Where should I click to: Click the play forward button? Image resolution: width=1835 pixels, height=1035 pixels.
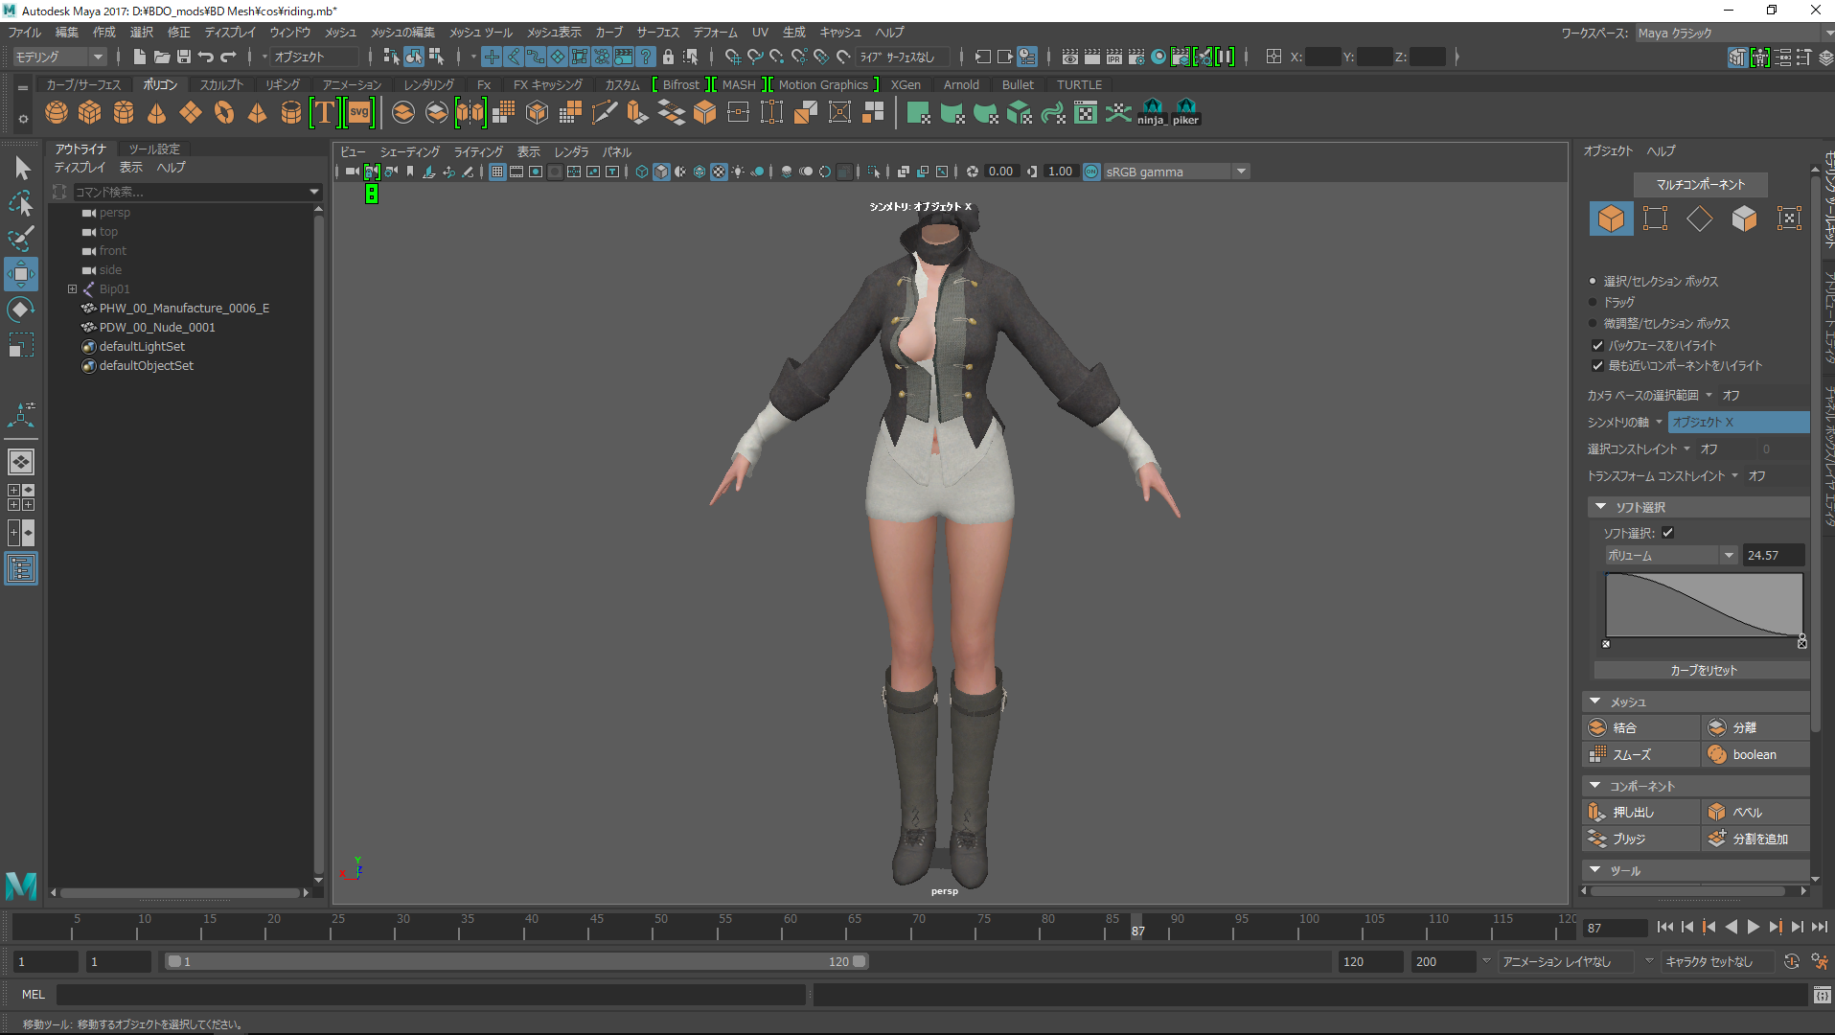coord(1753,927)
